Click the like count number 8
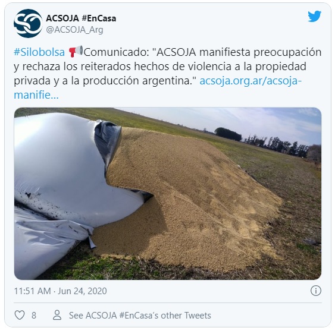Viewport: 335px width, 331px height. point(34,316)
